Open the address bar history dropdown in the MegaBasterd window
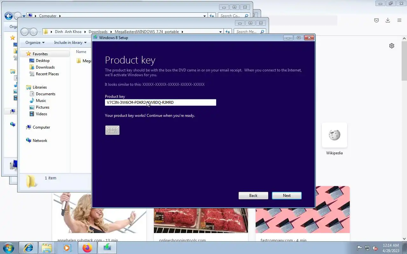 pyautogui.click(x=220, y=32)
